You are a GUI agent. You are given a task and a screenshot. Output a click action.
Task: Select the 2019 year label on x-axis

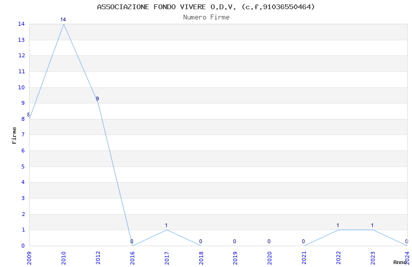point(235,258)
